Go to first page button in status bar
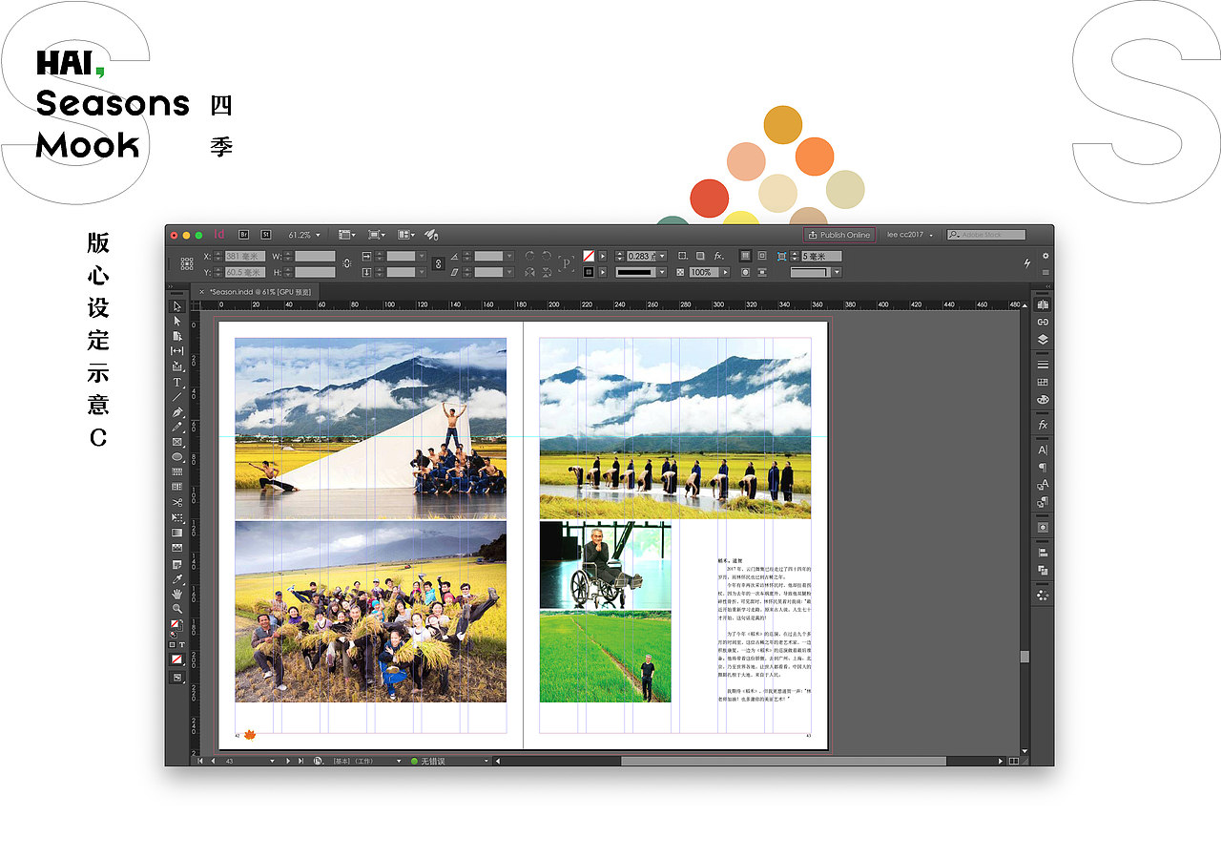Image resolution: width=1221 pixels, height=858 pixels. 200,761
